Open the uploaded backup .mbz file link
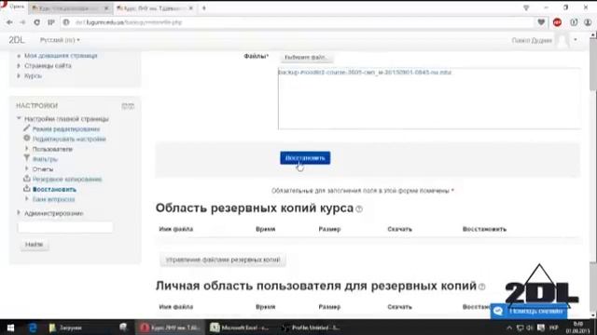This screenshot has width=597, height=335. coord(365,73)
